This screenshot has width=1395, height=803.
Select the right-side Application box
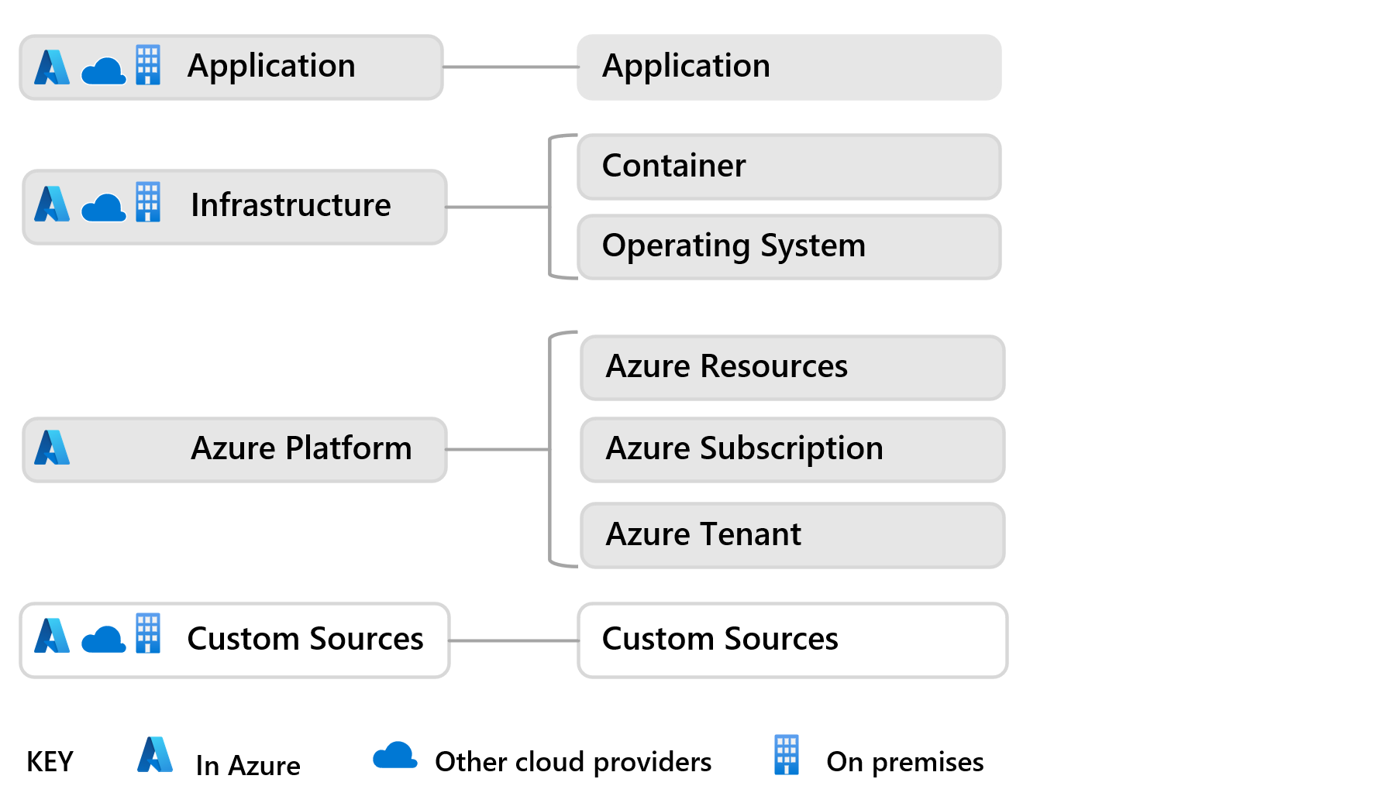789,67
